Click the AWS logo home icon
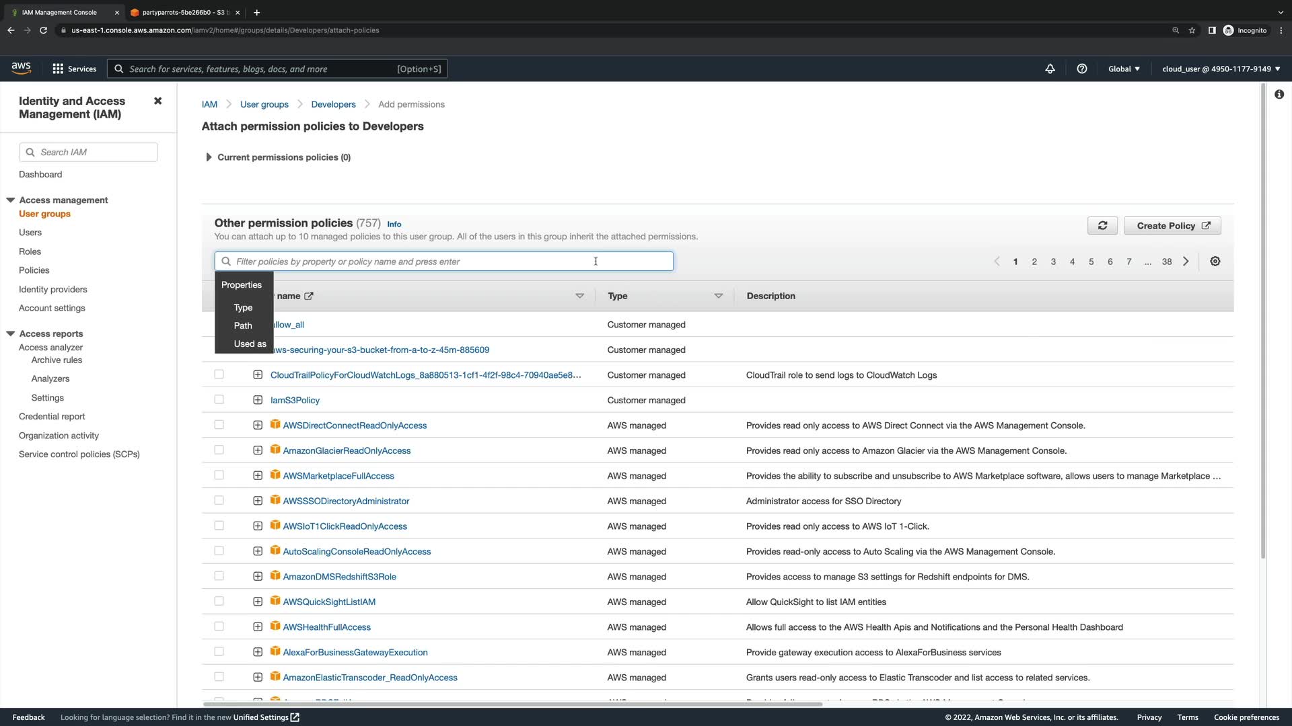1292x726 pixels. tap(21, 68)
